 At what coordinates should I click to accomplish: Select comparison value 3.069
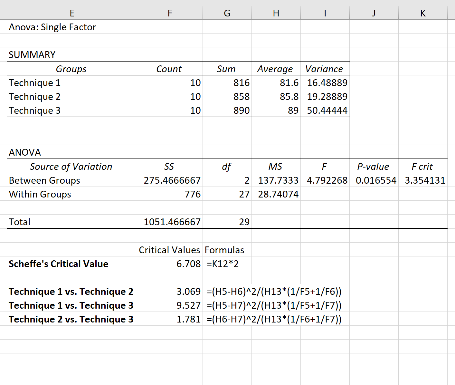[x=170, y=291]
